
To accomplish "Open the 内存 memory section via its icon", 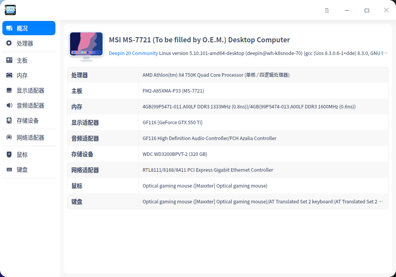I will [9, 75].
